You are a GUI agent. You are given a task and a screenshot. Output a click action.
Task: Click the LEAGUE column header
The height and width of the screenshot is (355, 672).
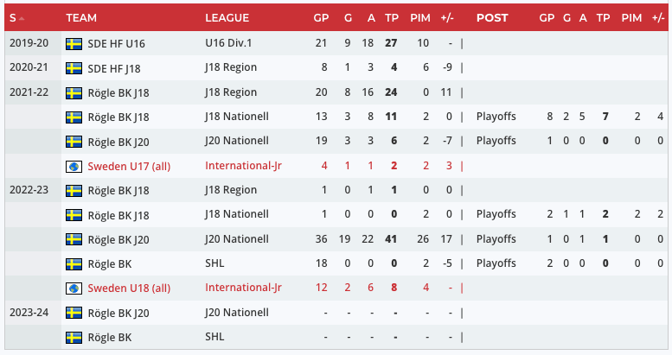point(227,18)
